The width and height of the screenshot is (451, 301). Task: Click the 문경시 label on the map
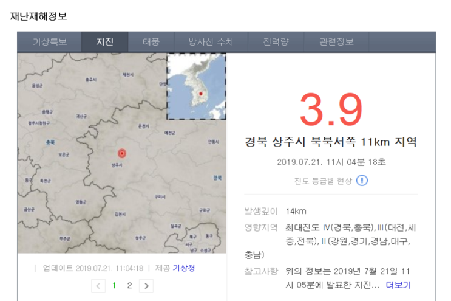(143, 126)
